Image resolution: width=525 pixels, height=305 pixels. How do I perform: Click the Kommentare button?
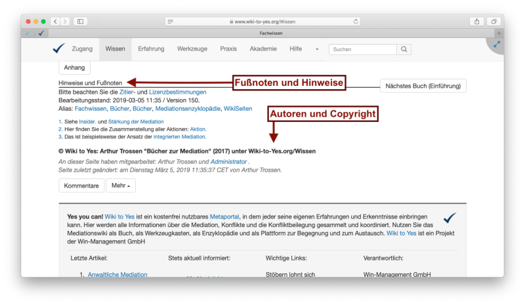[x=81, y=186]
